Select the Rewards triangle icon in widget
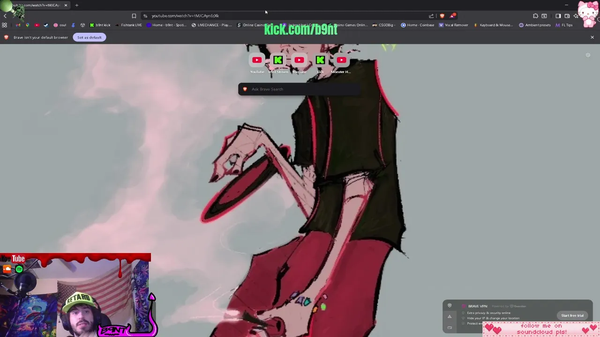 pyautogui.click(x=450, y=316)
